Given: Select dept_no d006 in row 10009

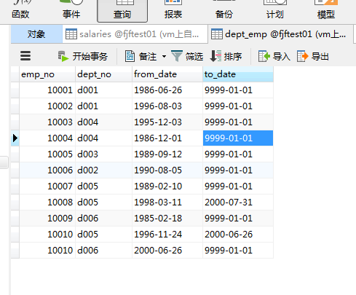Looking at the screenshot, I should [104, 219].
